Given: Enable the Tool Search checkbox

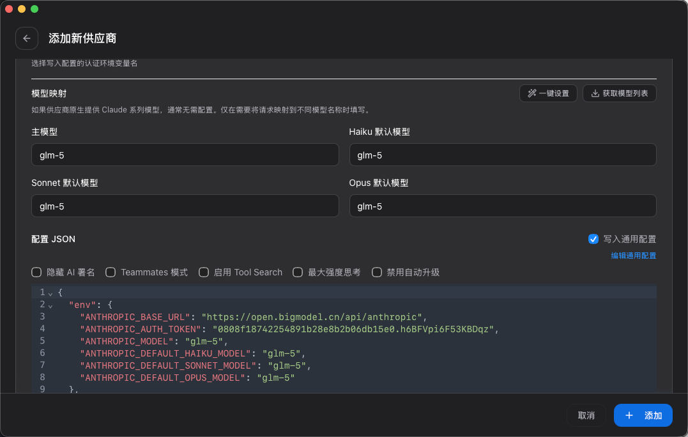Looking at the screenshot, I should coord(204,272).
